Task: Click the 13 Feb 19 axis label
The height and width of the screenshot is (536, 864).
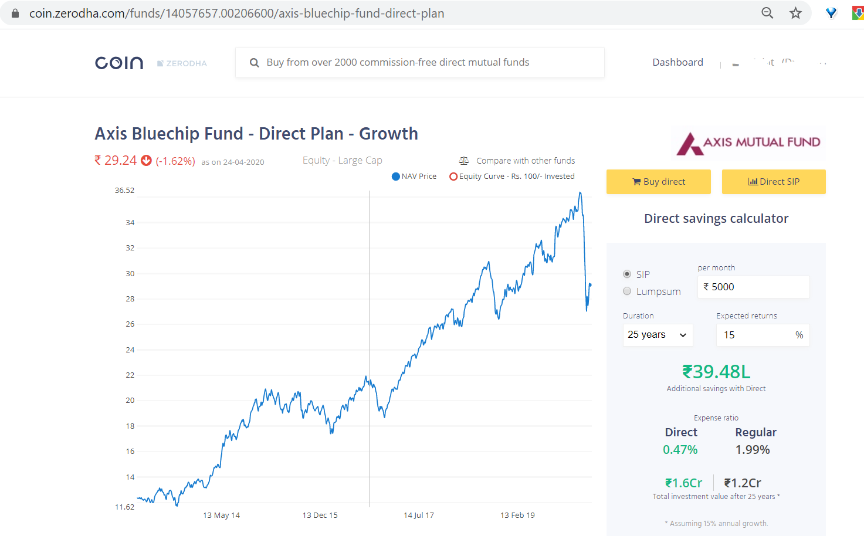Action: point(517,515)
